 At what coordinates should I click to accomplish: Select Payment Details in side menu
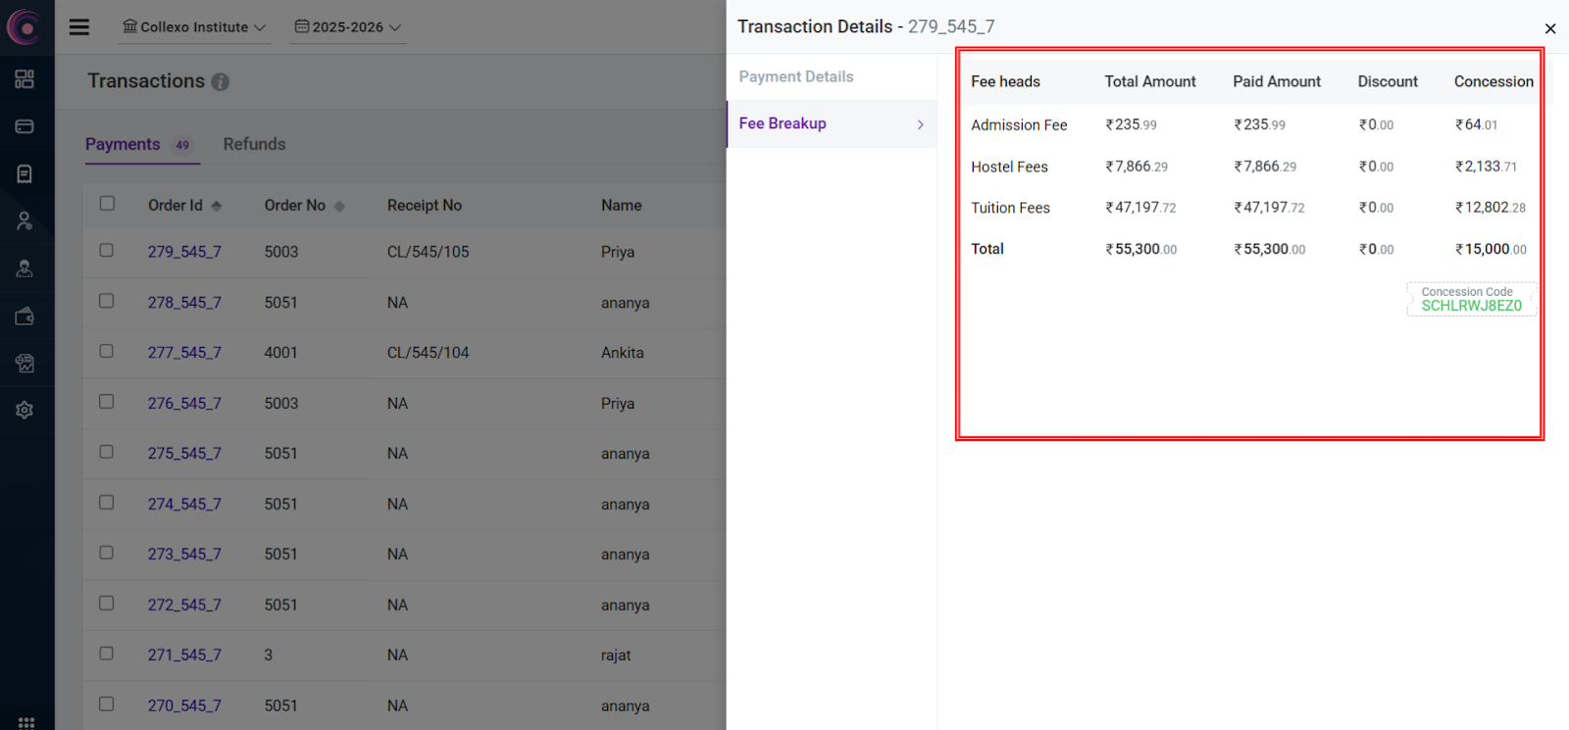point(795,76)
